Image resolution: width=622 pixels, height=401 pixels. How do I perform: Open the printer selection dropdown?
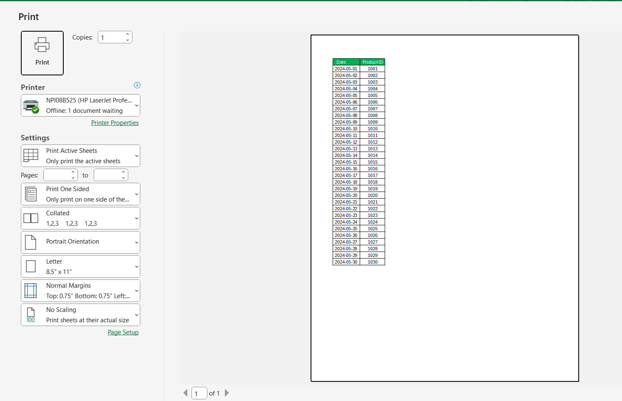pyautogui.click(x=137, y=105)
